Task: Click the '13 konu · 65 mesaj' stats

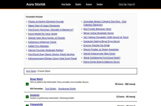Action: point(126,97)
